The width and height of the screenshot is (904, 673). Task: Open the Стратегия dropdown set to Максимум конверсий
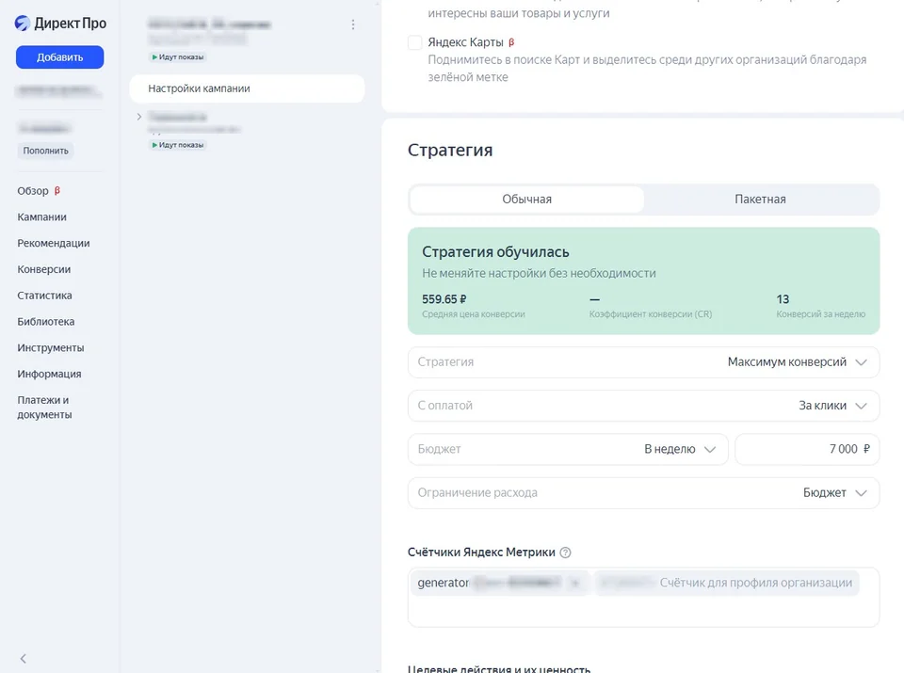coord(643,362)
